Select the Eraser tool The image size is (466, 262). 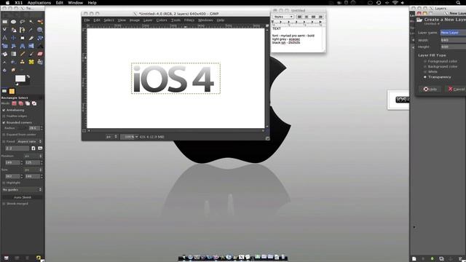[40, 54]
